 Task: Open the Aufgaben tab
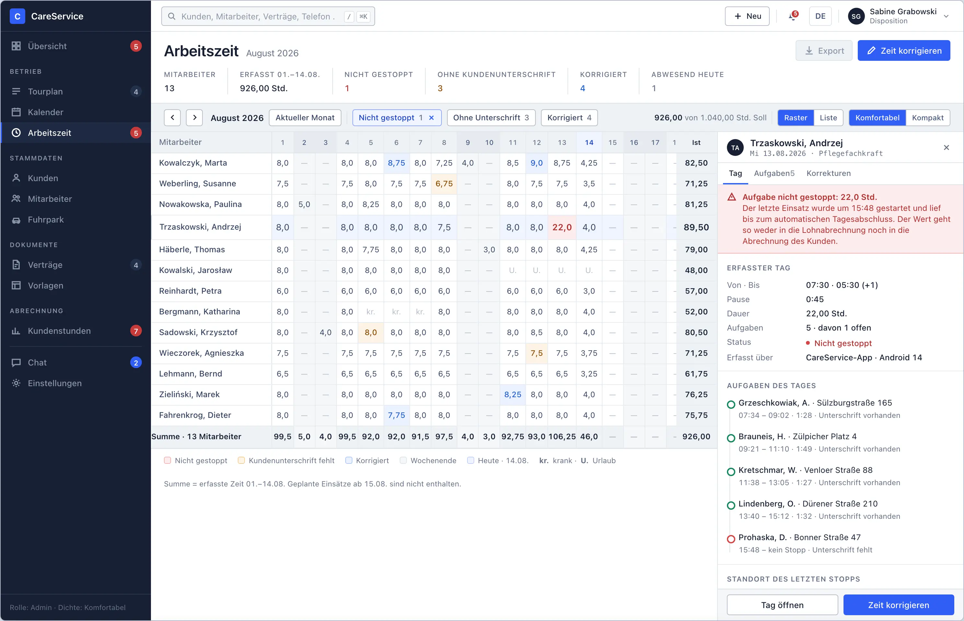pyautogui.click(x=774, y=173)
